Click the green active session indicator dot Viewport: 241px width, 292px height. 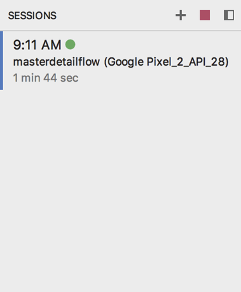[x=70, y=45]
